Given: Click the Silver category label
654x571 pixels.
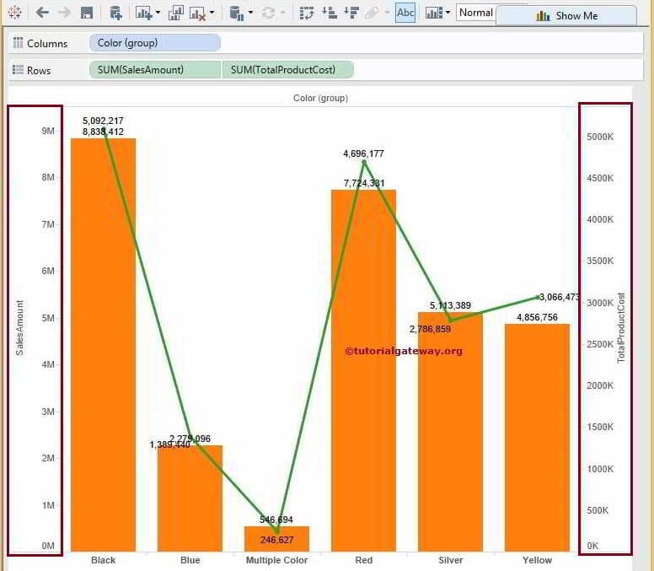Looking at the screenshot, I should click(450, 560).
